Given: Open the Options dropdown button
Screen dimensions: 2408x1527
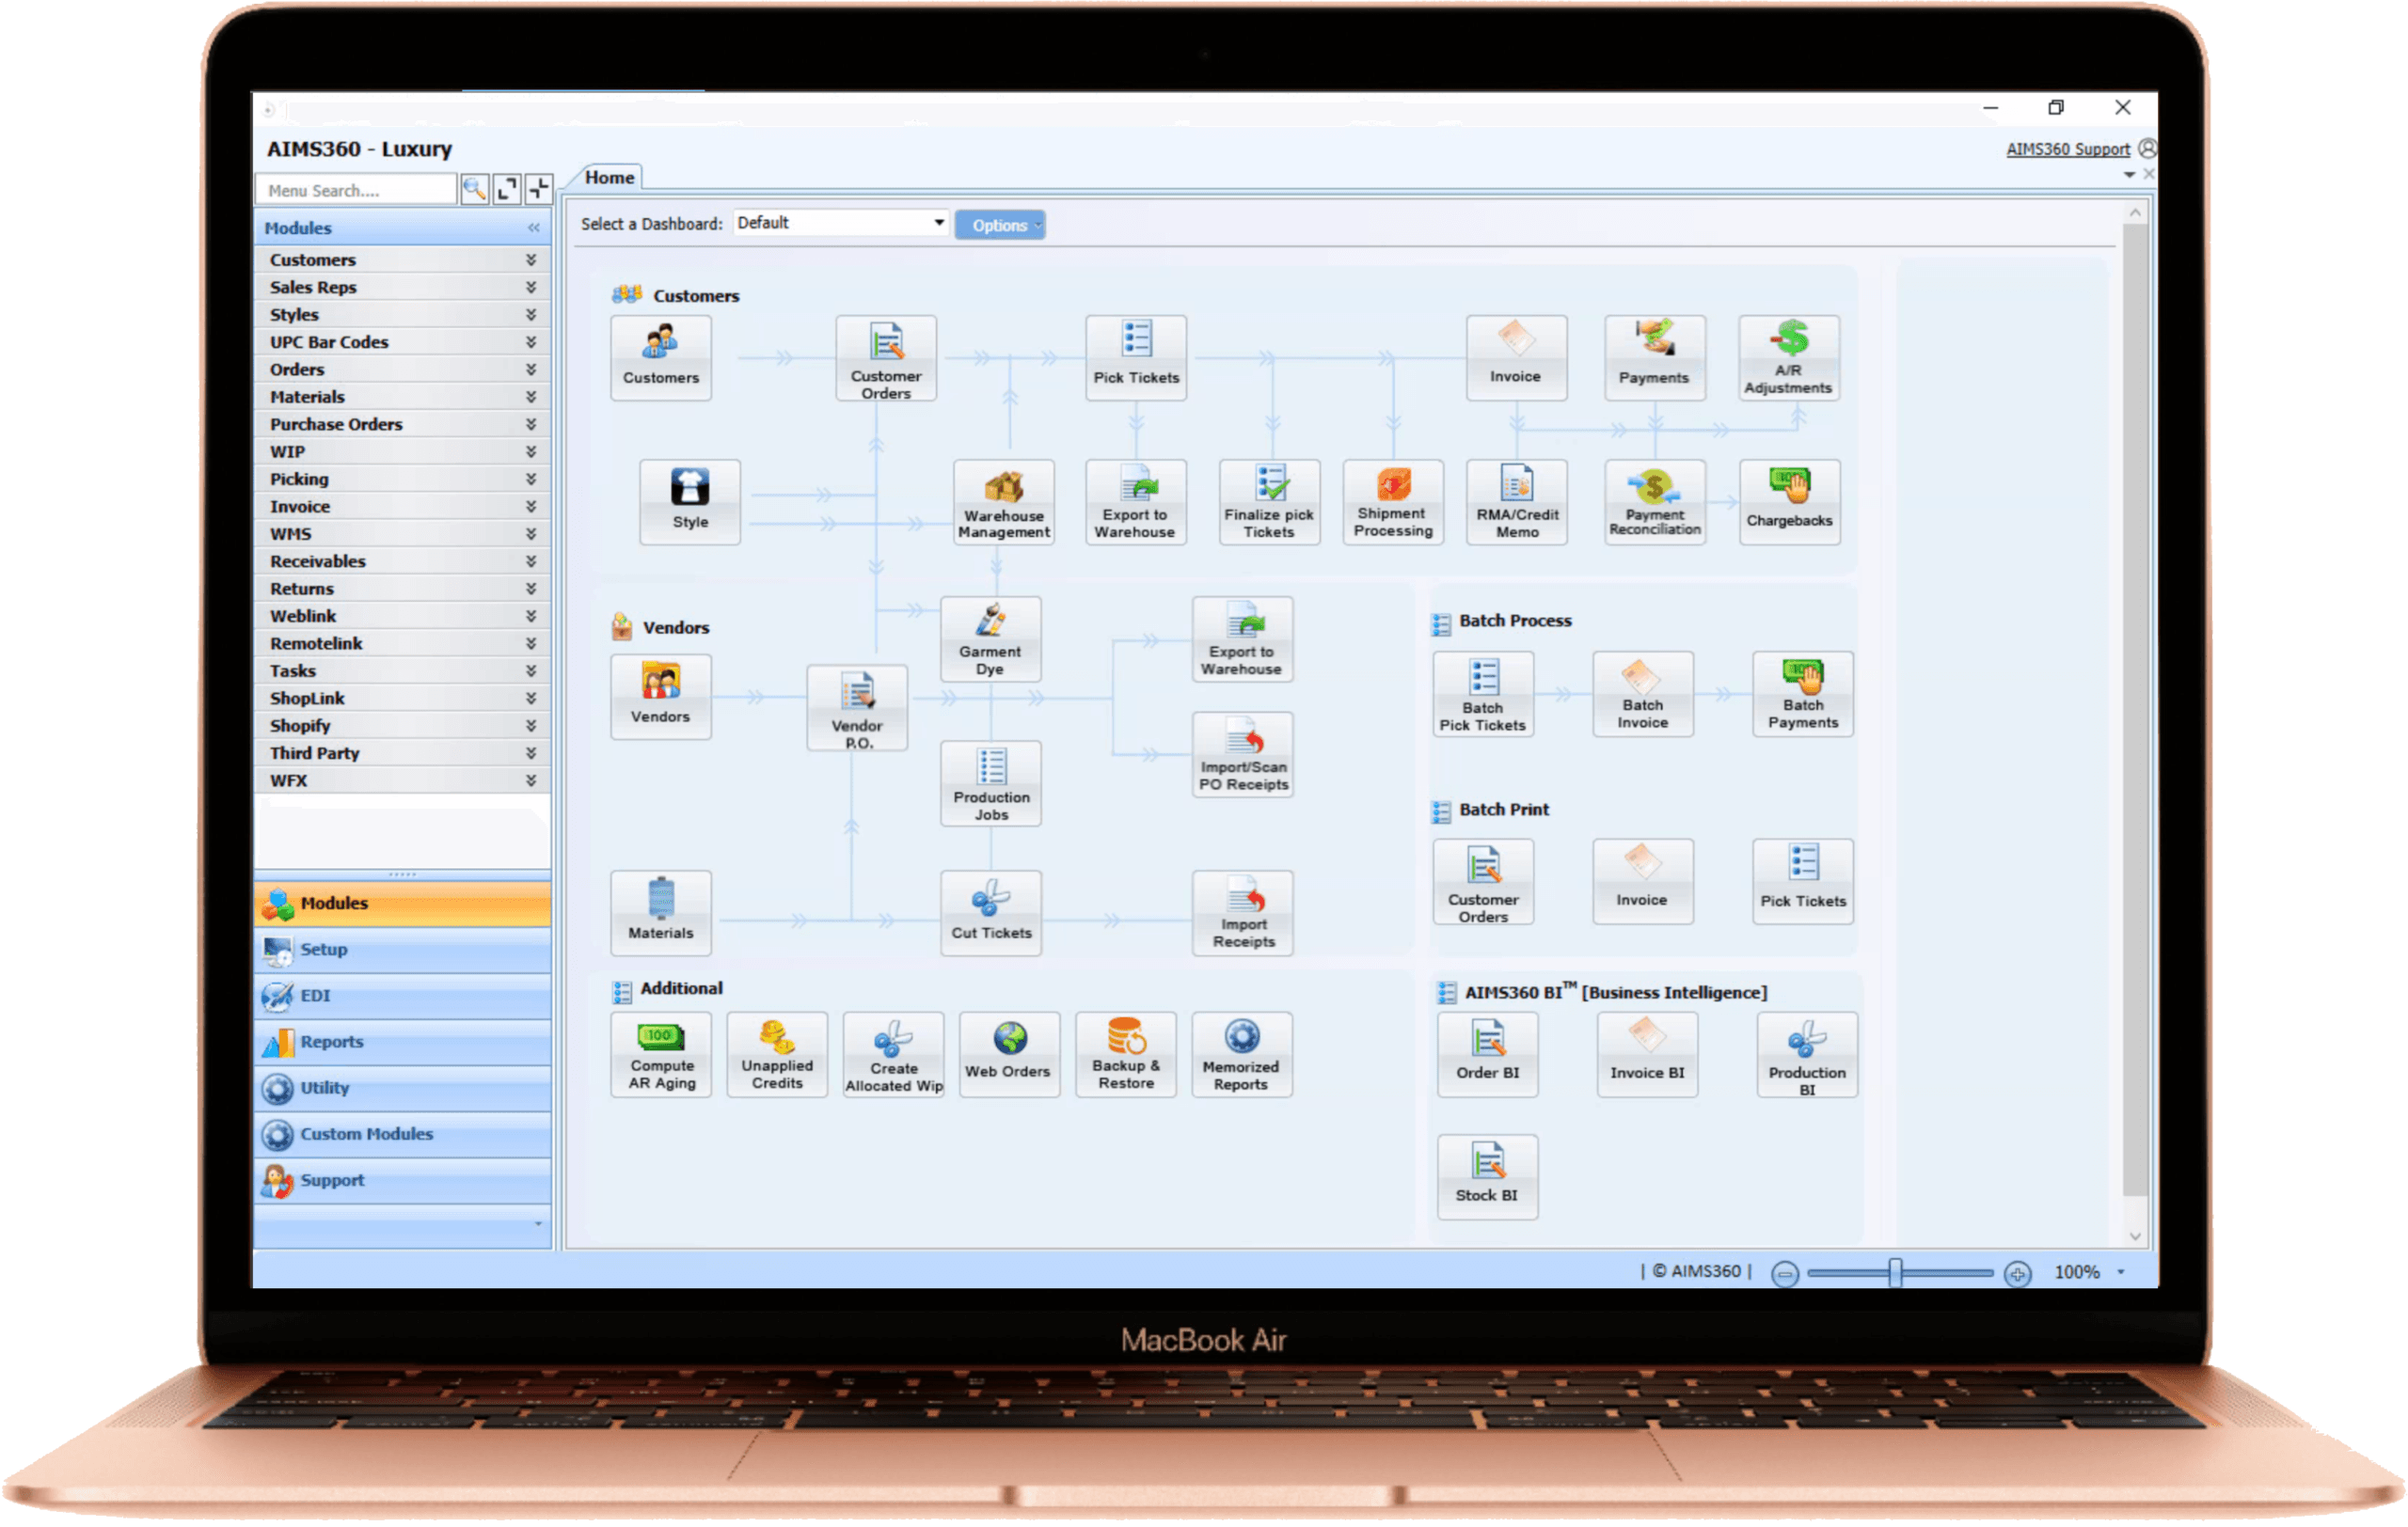Looking at the screenshot, I should [1000, 225].
